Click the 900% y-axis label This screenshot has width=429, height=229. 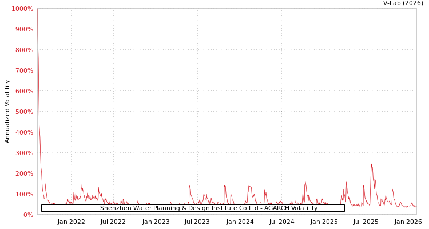[24, 29]
